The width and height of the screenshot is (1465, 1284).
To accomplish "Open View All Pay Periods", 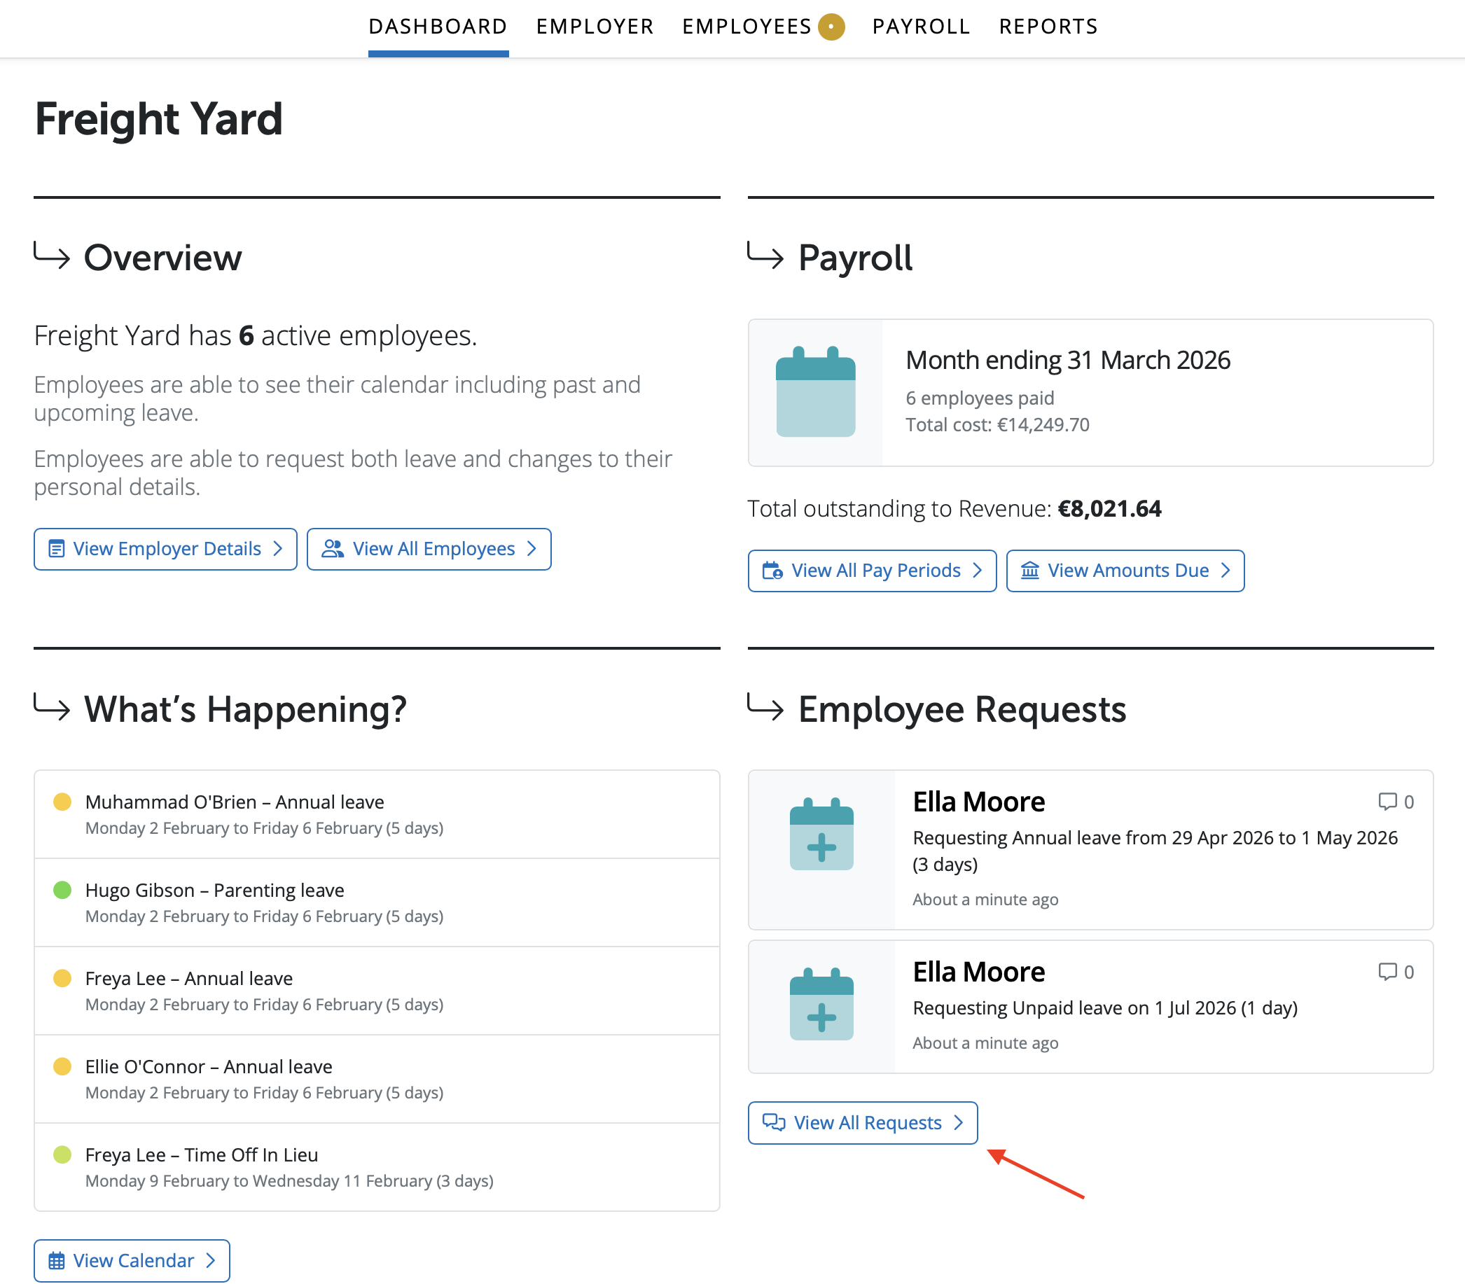I will (x=872, y=571).
